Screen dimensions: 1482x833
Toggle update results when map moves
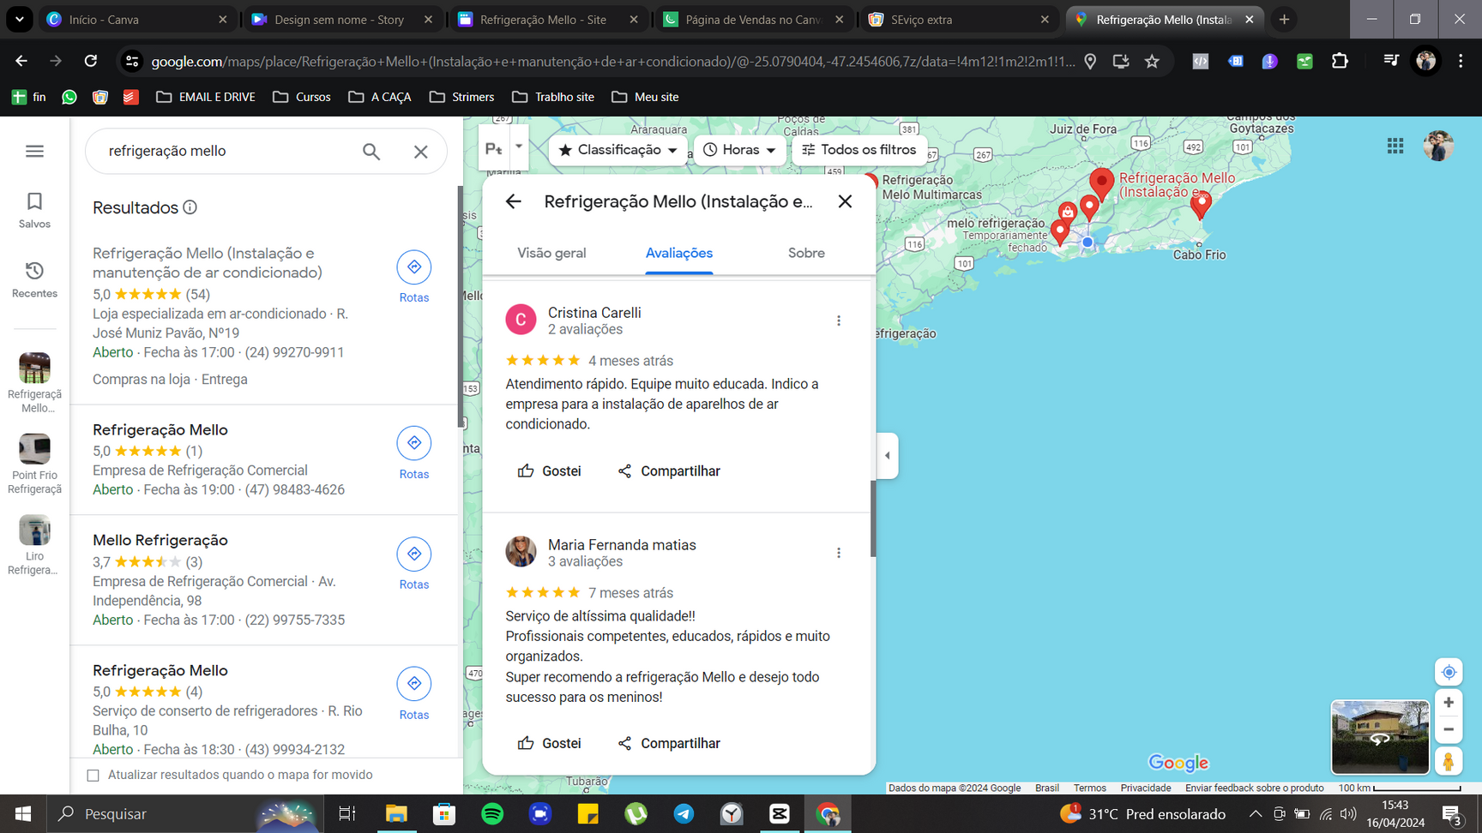93,776
